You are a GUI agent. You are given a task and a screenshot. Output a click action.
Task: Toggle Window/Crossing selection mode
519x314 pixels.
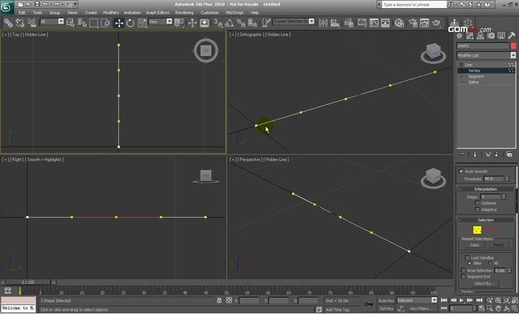[x=105, y=23]
